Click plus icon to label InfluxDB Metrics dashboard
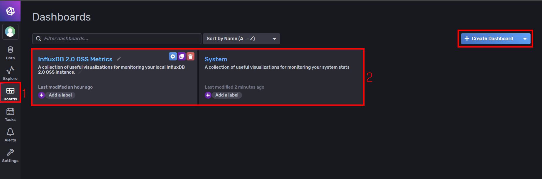The height and width of the screenshot is (179, 542). (41, 95)
